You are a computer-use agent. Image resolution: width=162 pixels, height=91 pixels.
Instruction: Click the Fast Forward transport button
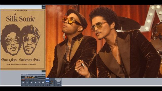pos(39,82)
